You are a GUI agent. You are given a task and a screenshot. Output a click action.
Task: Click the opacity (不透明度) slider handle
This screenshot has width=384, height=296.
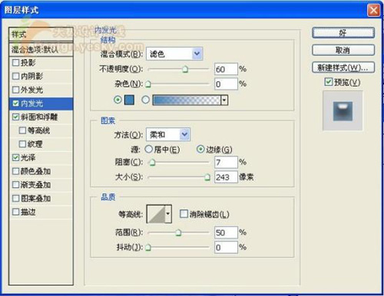(185, 69)
